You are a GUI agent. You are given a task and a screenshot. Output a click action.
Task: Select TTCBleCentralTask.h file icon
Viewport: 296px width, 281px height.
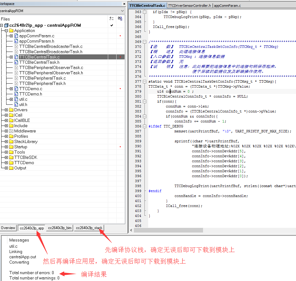(x=16, y=62)
